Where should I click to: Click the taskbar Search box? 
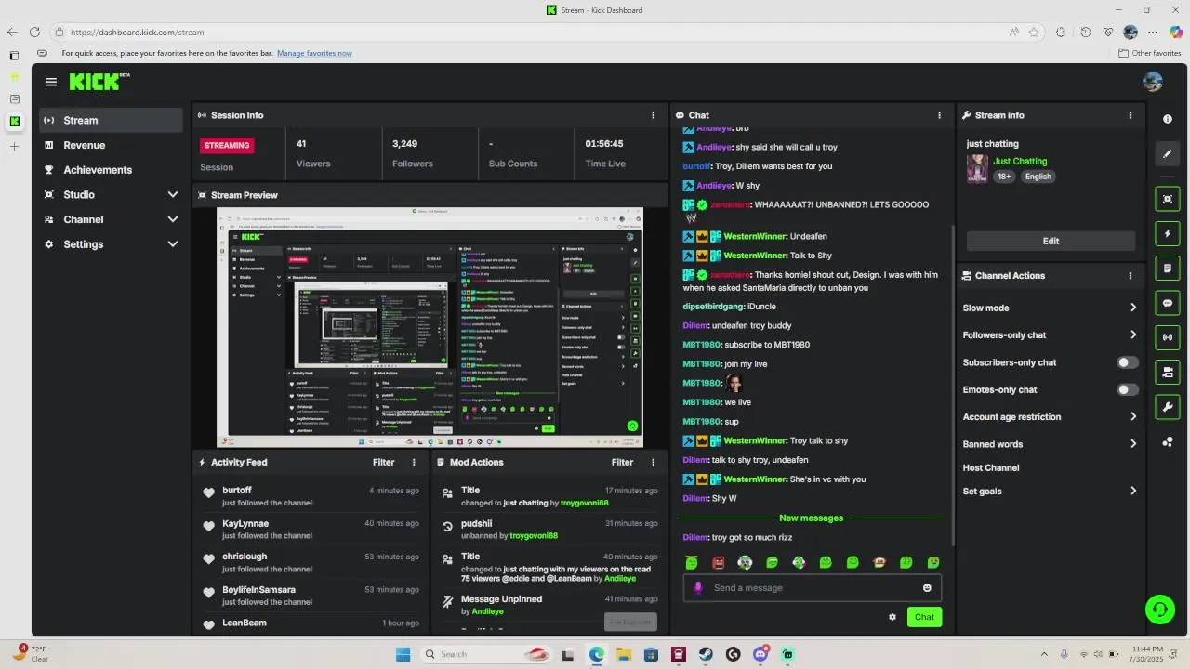click(x=486, y=654)
